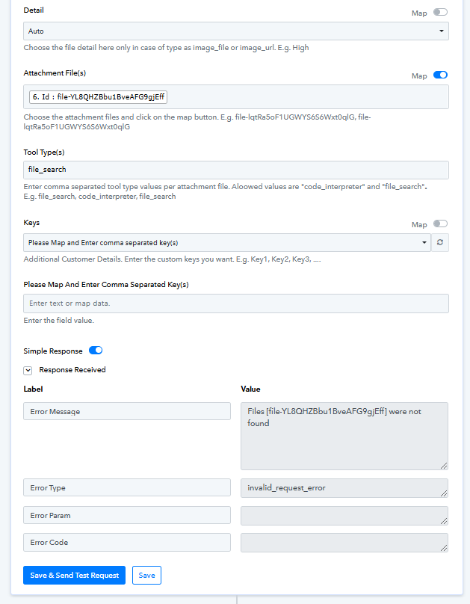This screenshot has width=470, height=604.
Task: Click the Error Type label field
Action: [x=127, y=487]
